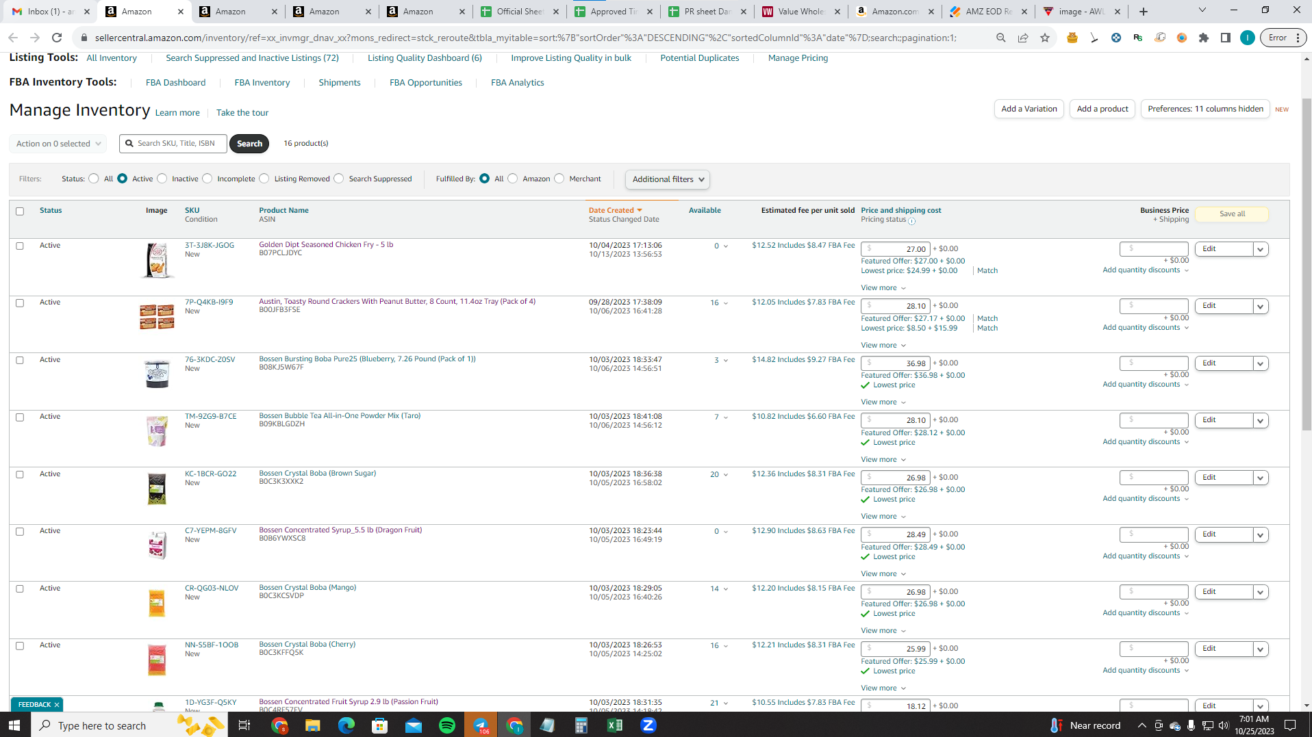Click Save all button
This screenshot has width=1312, height=737.
[x=1232, y=214]
